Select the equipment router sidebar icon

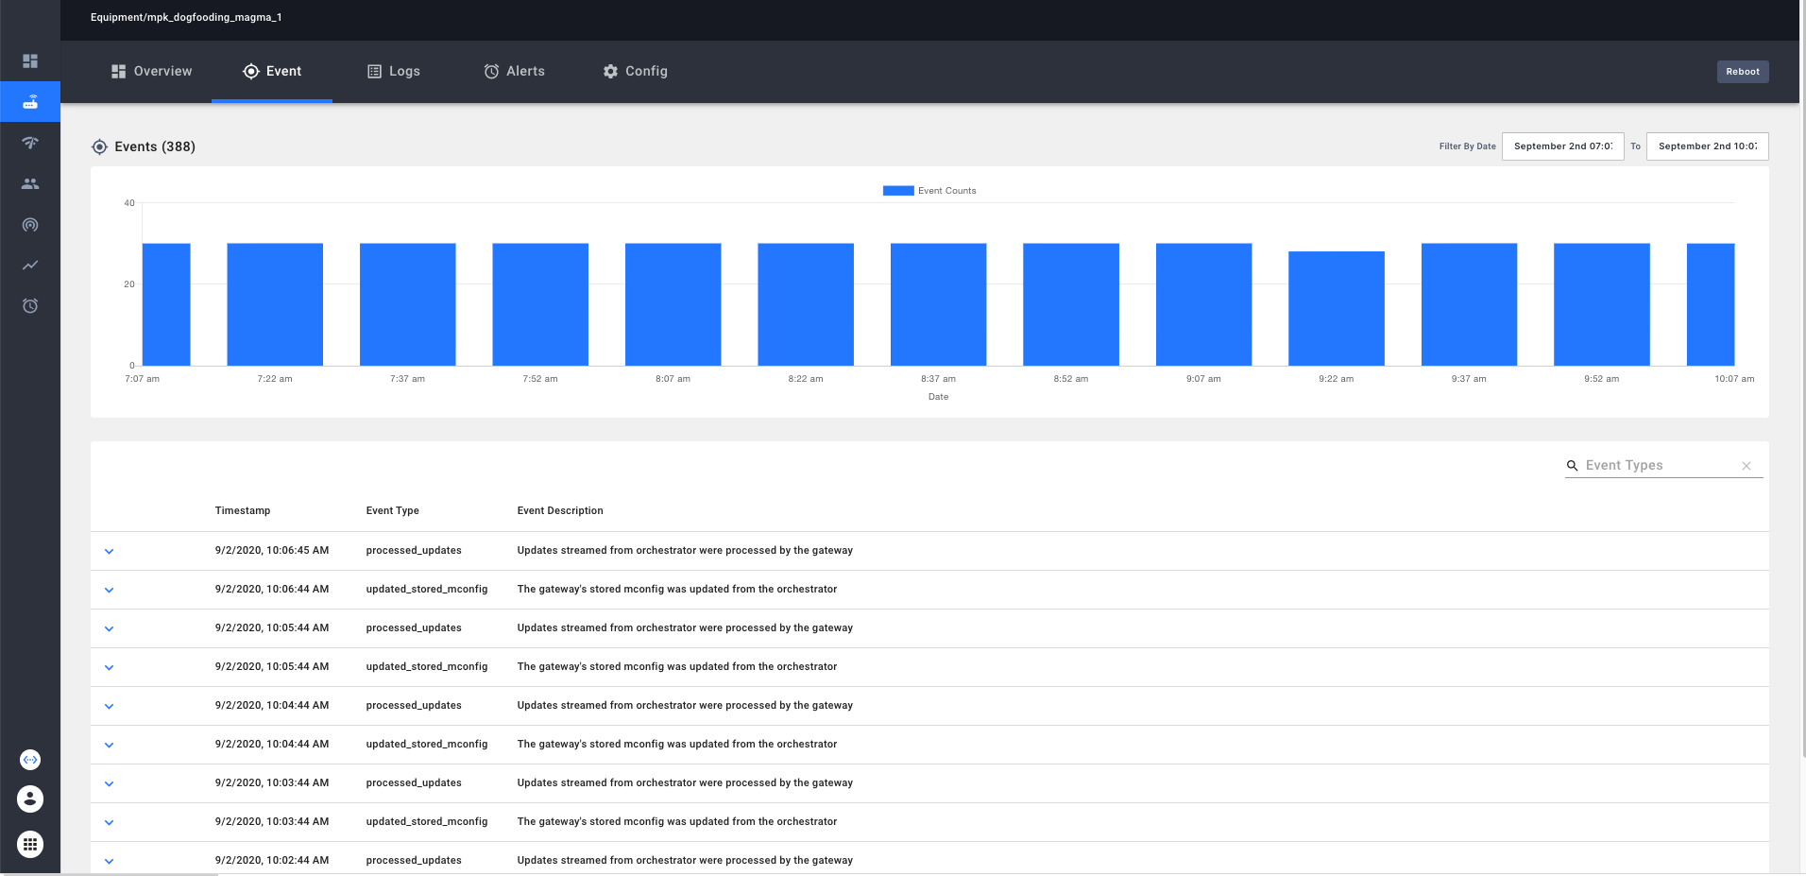[x=30, y=102]
